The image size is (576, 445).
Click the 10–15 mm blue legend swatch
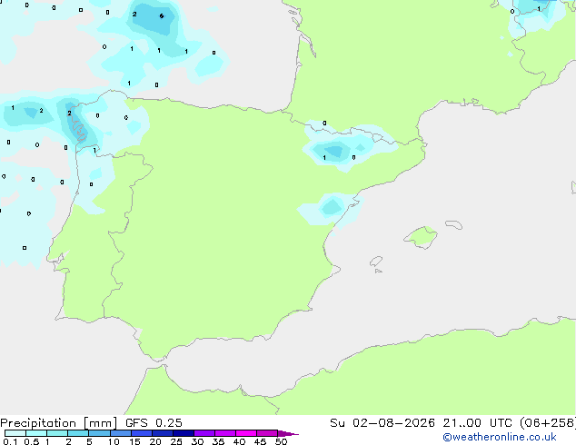coord(121,433)
